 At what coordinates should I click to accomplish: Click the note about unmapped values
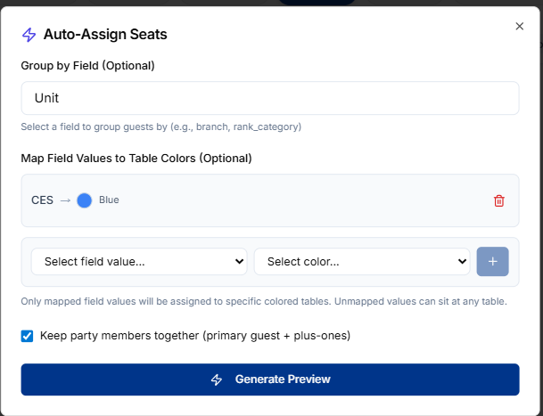264,301
